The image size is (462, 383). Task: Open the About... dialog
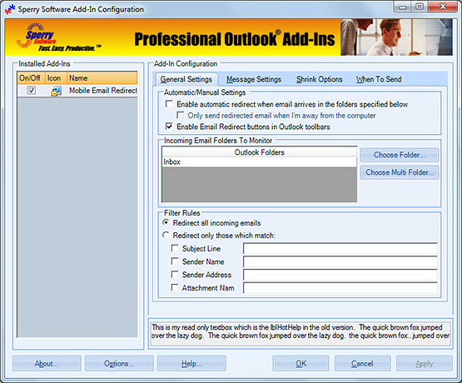(x=47, y=364)
